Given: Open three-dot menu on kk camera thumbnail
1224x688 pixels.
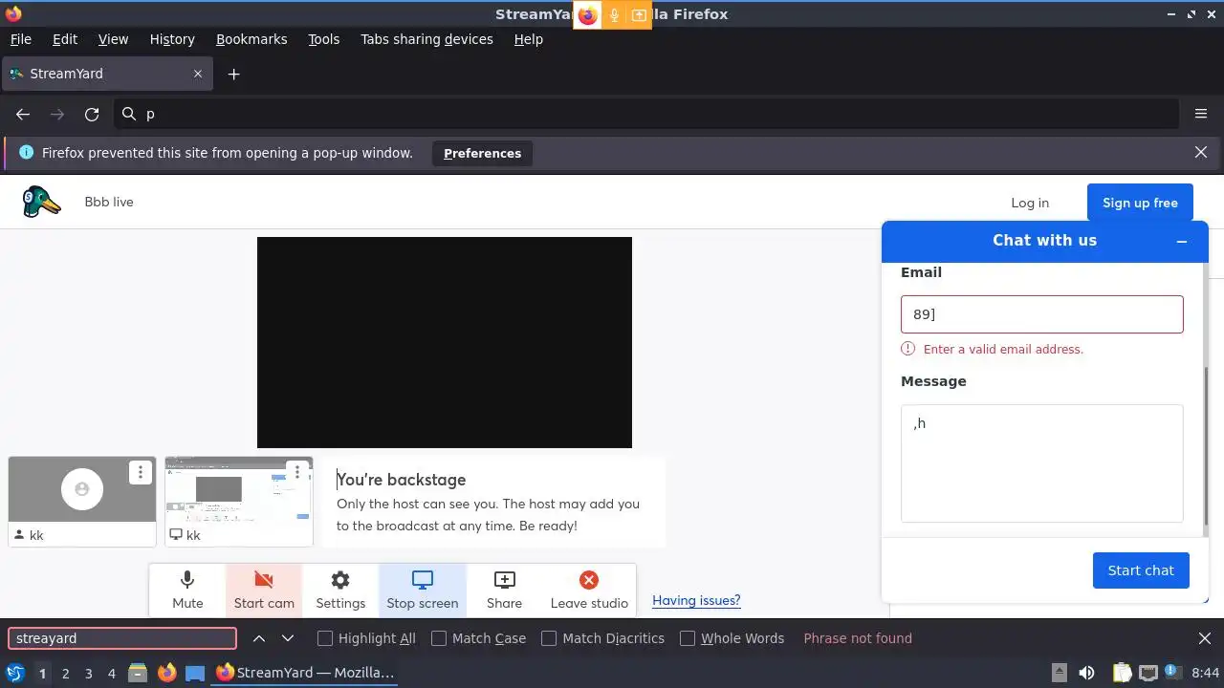Looking at the screenshot, I should [141, 472].
